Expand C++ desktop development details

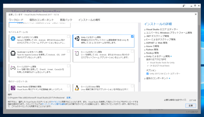145,40
